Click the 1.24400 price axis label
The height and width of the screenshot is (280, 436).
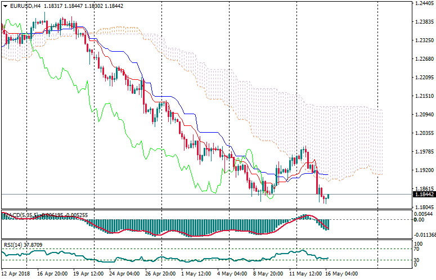(423, 3)
